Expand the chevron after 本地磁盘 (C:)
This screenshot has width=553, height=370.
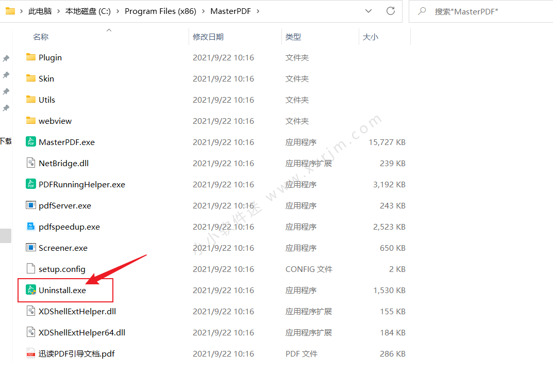coord(118,11)
